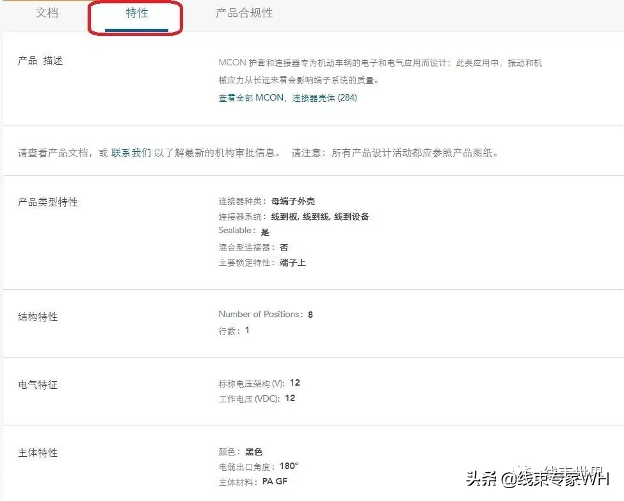This screenshot has height=501, width=624.
Task: Click the 工作电压 (VDC) value 12
Action: point(290,398)
